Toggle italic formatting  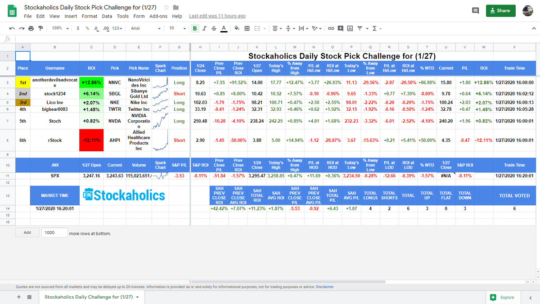point(204,28)
